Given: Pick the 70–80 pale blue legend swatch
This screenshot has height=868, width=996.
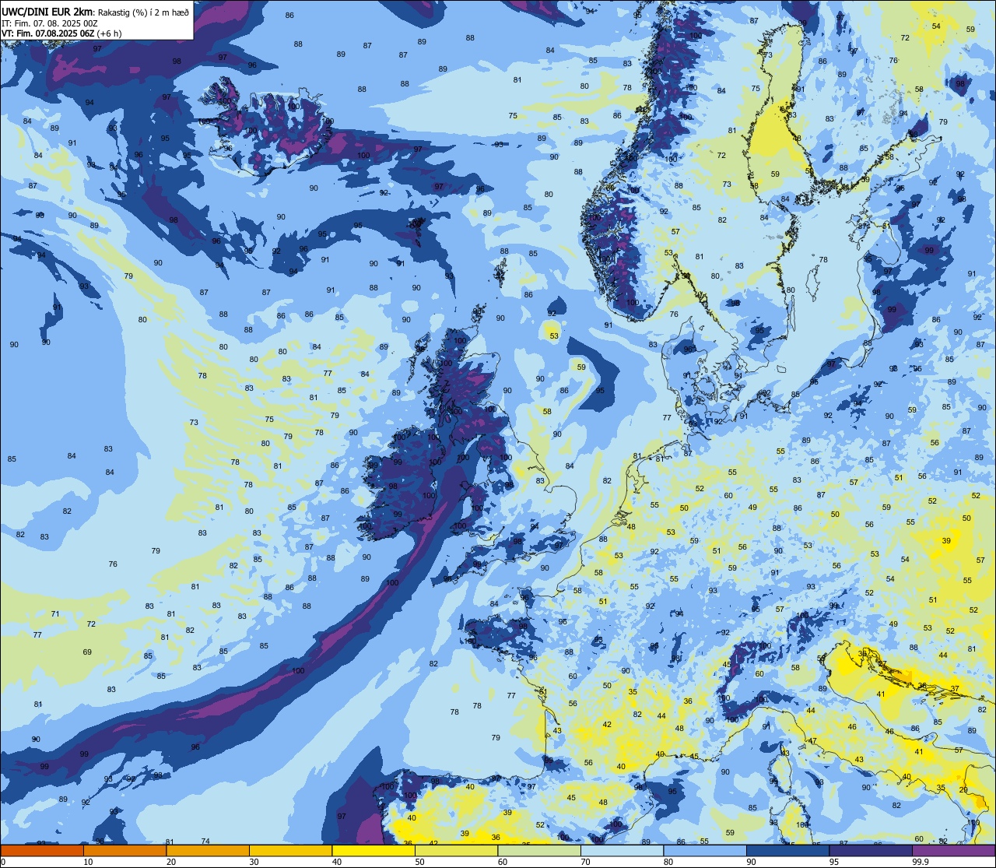Looking at the screenshot, I should [622, 850].
